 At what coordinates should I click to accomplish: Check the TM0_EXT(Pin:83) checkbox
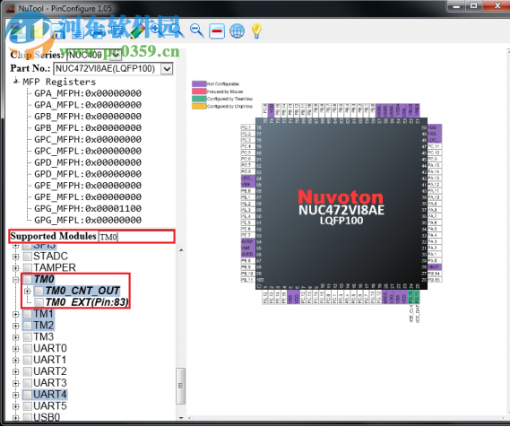pyautogui.click(x=39, y=302)
